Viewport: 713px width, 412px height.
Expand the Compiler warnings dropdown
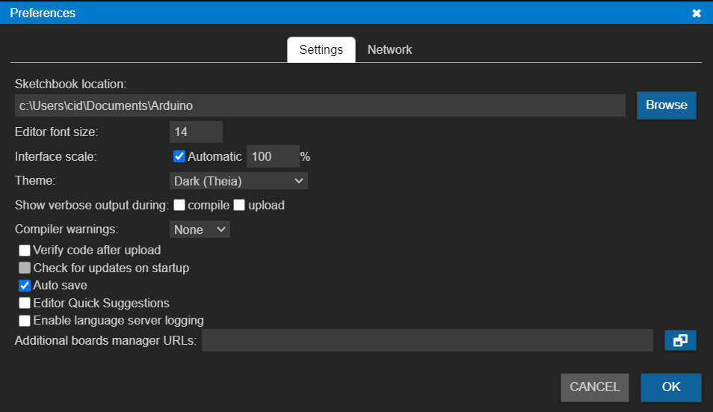click(200, 230)
